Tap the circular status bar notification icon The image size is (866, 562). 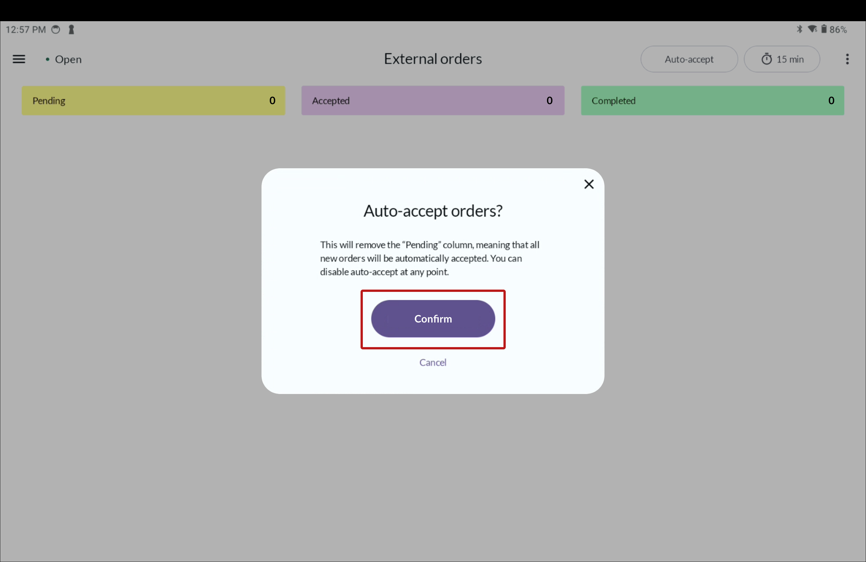tap(56, 29)
